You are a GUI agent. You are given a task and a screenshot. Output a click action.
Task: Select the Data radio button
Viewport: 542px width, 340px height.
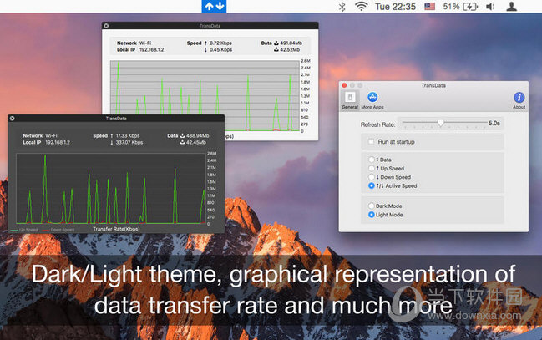point(371,160)
